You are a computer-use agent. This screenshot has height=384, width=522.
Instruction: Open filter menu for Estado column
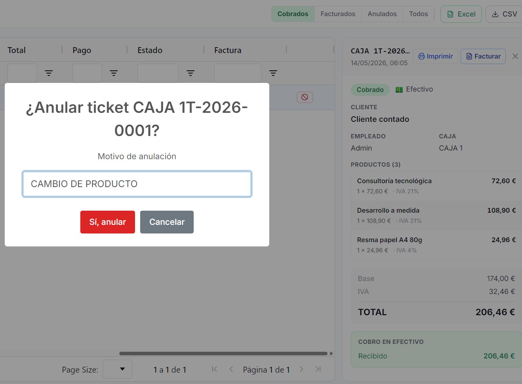coord(191,73)
